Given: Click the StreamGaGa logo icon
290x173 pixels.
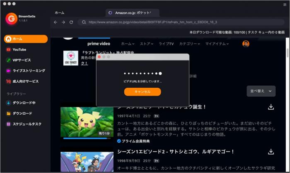Looking at the screenshot, I should tap(11, 19).
